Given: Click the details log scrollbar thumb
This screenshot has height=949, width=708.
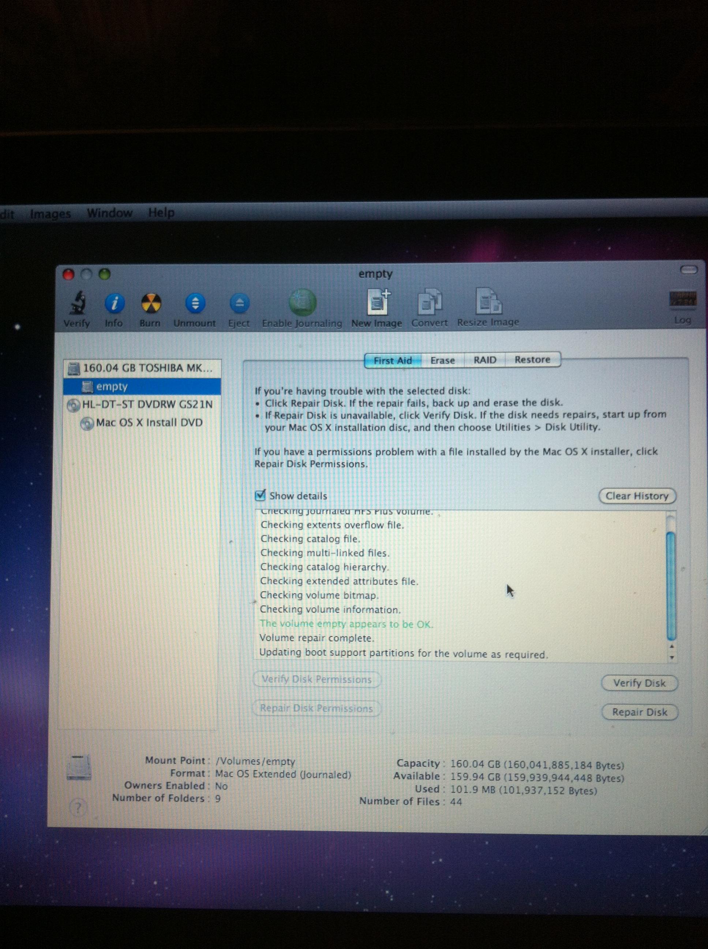Looking at the screenshot, I should 671,585.
